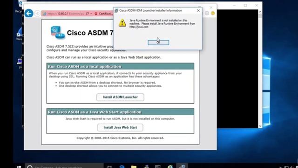The height and width of the screenshot is (168, 298).
Task: Click Install ASDM Launcher button
Action: 120,97
